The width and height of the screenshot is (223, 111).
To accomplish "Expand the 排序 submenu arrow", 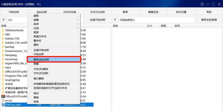I will 78,24.
